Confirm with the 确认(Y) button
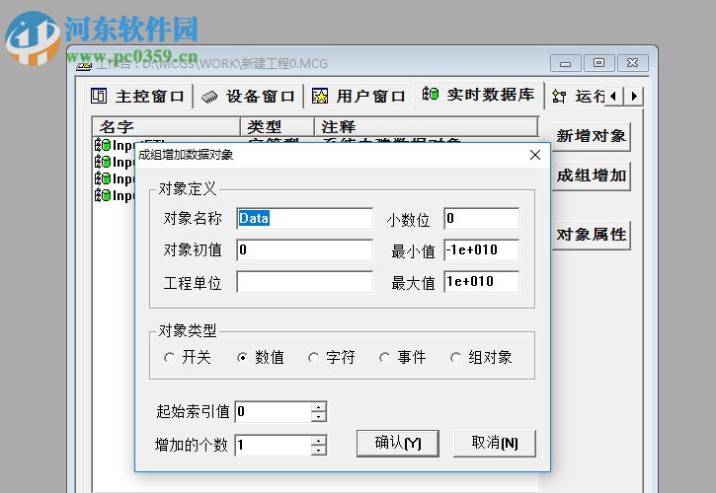Image resolution: width=716 pixels, height=493 pixels. coord(398,443)
